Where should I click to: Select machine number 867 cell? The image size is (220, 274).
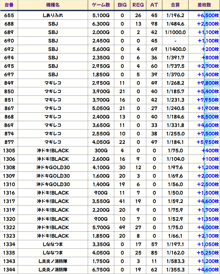tap(9, 108)
